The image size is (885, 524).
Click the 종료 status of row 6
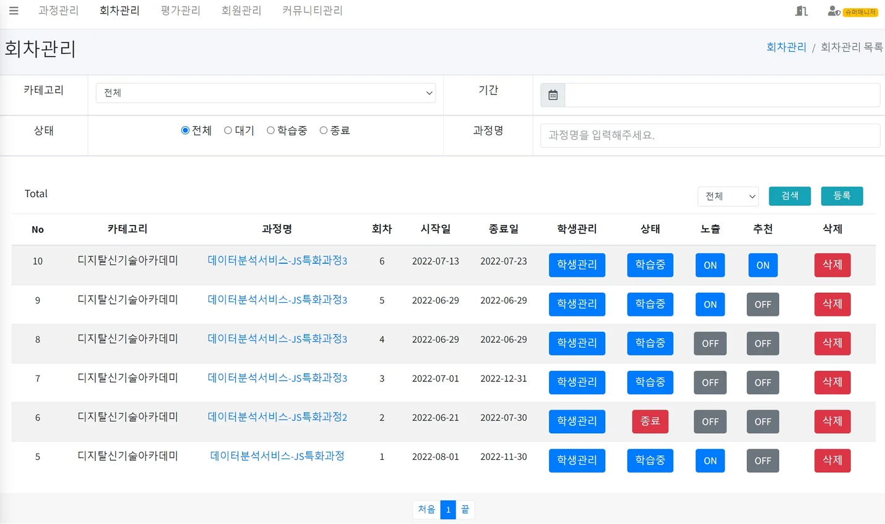coord(650,421)
